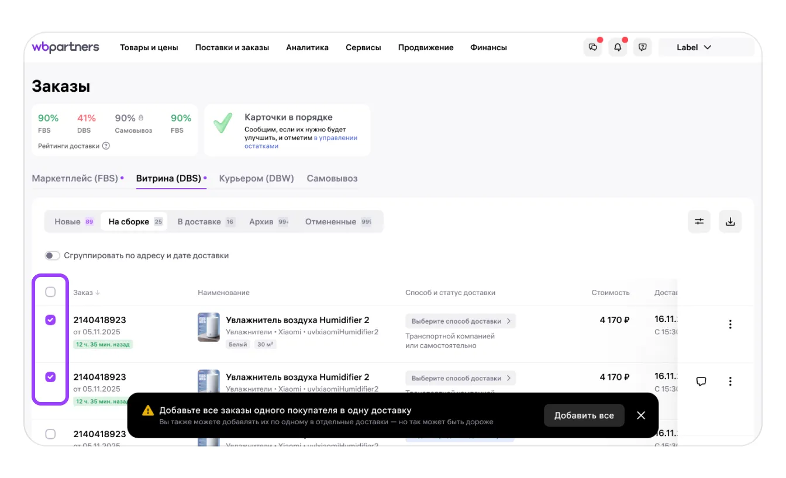786x478 pixels.
Task: Click Способ и статус доставки column header
Action: coord(450,293)
